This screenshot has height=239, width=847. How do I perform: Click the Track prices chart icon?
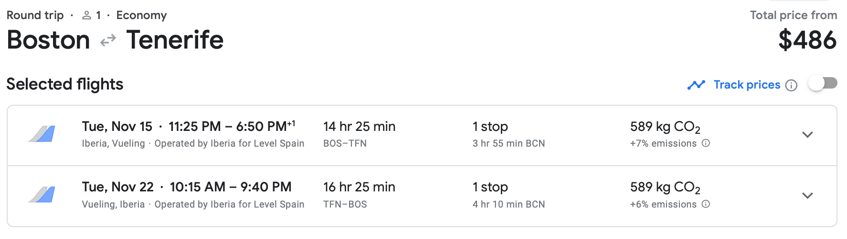tap(696, 85)
